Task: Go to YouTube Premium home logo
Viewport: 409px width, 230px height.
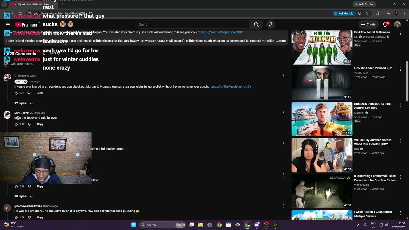Action: coord(26,25)
